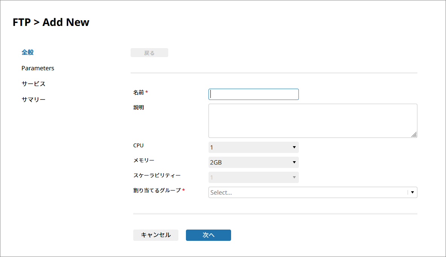Expand the メモリー dropdown showing 2GB
Image resolution: width=446 pixels, height=257 pixels.
(x=253, y=162)
